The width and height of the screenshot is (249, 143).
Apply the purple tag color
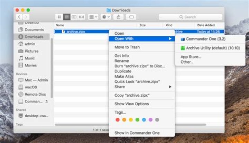click(150, 120)
